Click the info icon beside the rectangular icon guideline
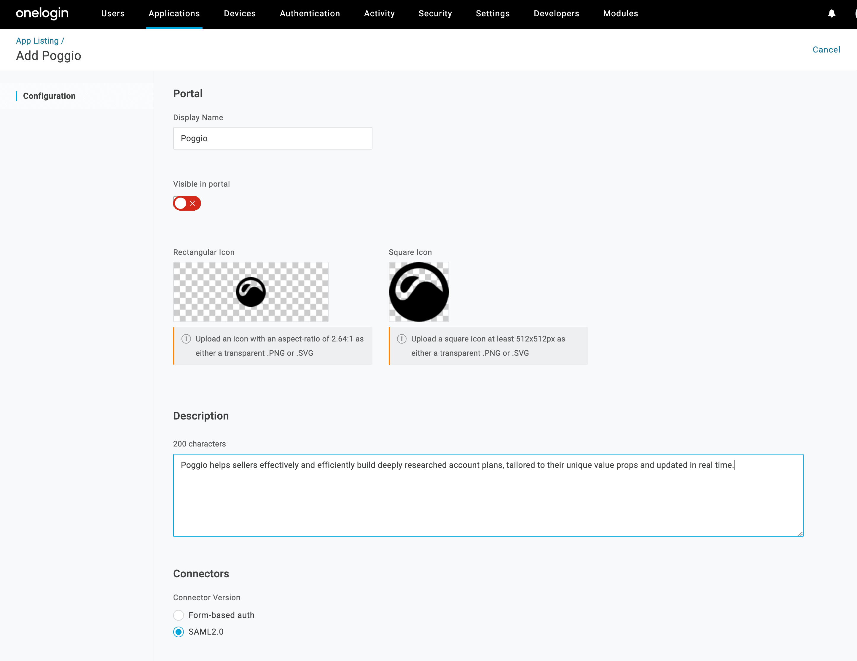The height and width of the screenshot is (661, 857). (x=186, y=339)
